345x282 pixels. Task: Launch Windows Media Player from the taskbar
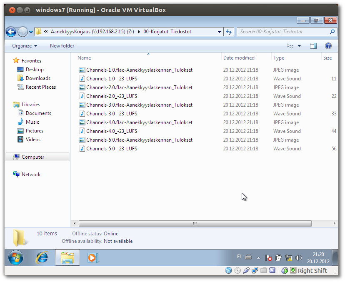[92, 257]
